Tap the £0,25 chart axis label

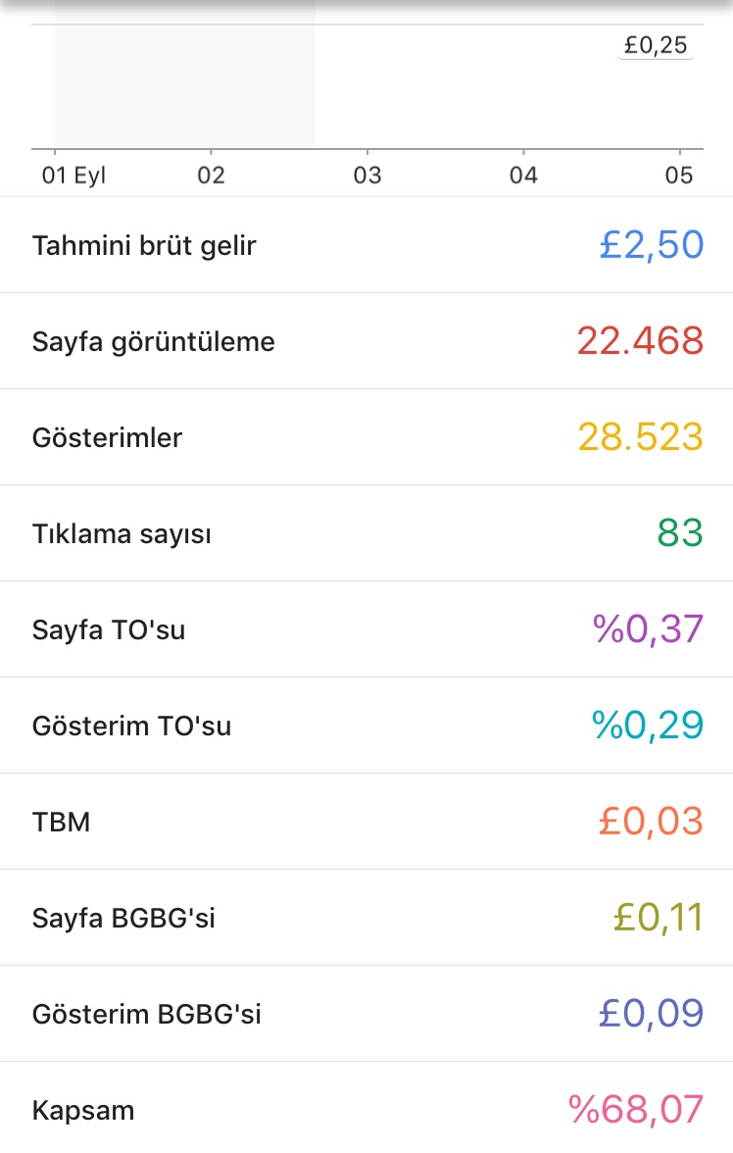(x=655, y=45)
